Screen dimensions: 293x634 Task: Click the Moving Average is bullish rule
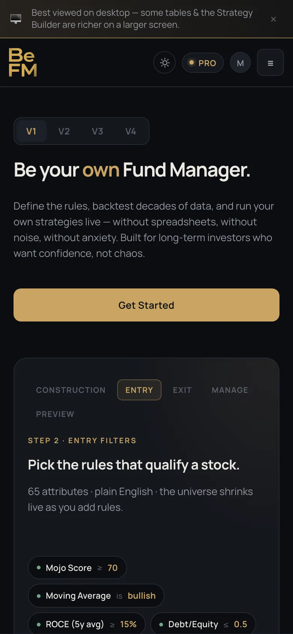point(96,596)
